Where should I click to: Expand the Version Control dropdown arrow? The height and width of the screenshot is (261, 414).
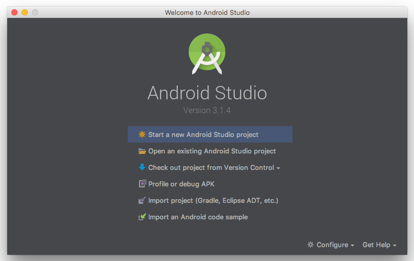[x=278, y=168]
